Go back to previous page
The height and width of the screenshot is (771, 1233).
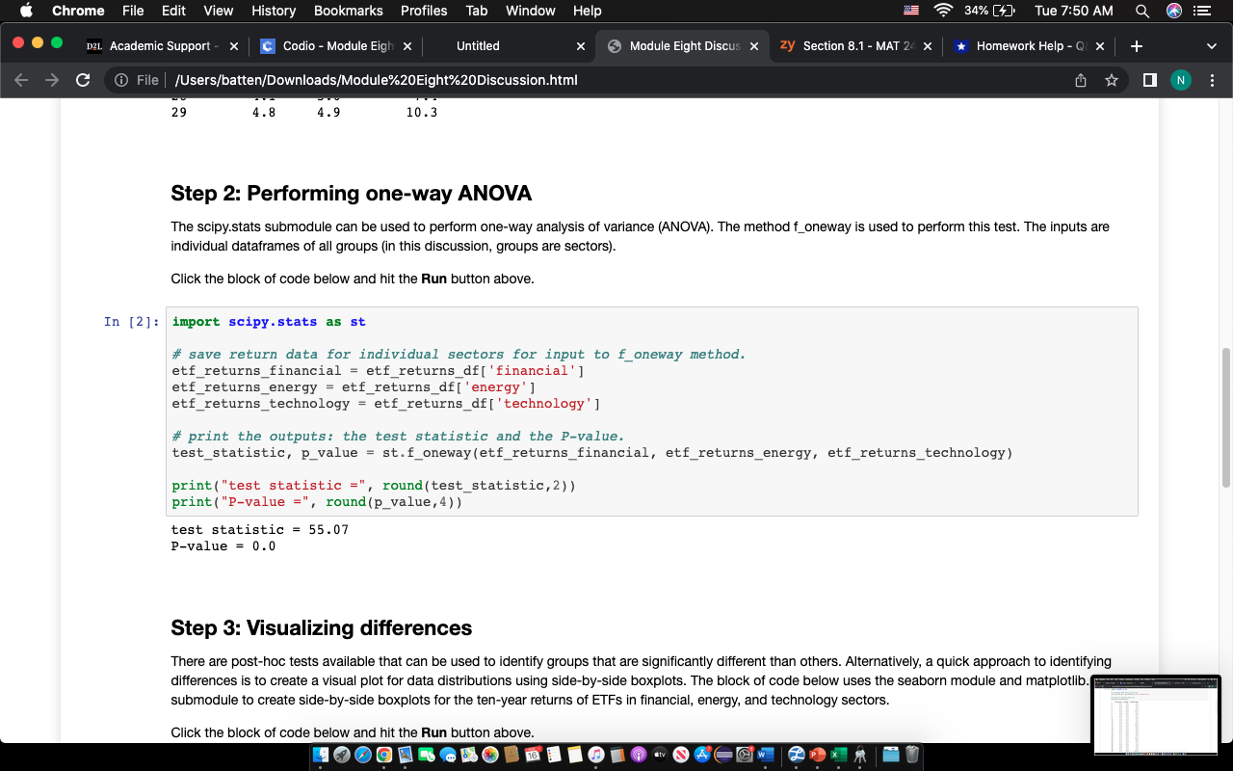point(21,80)
